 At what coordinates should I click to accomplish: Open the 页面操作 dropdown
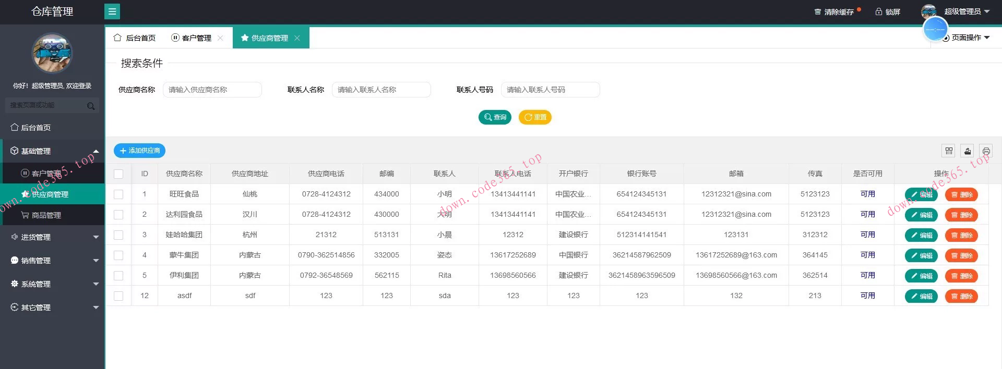coord(967,38)
